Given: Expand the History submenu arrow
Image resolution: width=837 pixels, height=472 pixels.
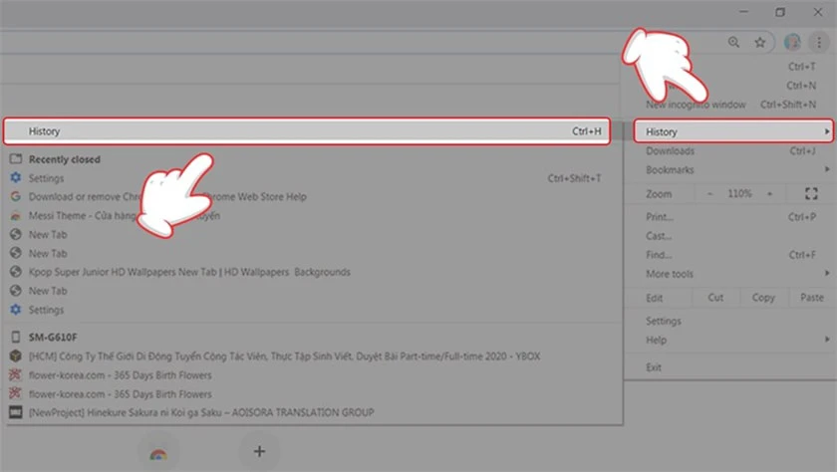Looking at the screenshot, I should (827, 131).
